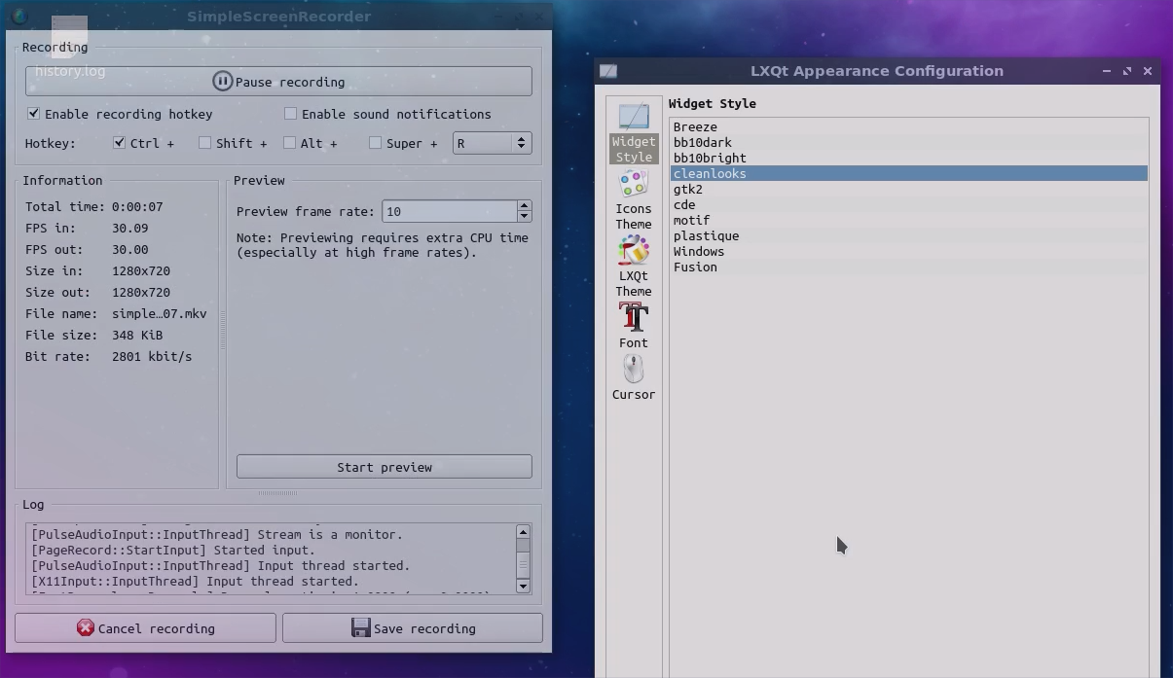Click the Log scrollbar down arrow
Screen dimensions: 1173x678
[x=523, y=587]
